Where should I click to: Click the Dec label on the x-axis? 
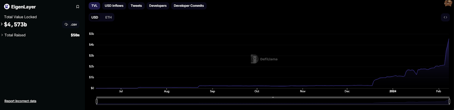click(x=347, y=91)
